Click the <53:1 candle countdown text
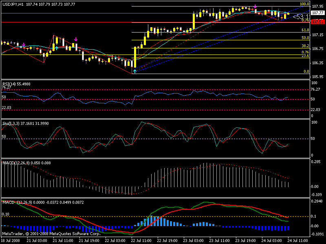 pyautogui.click(x=300, y=17)
